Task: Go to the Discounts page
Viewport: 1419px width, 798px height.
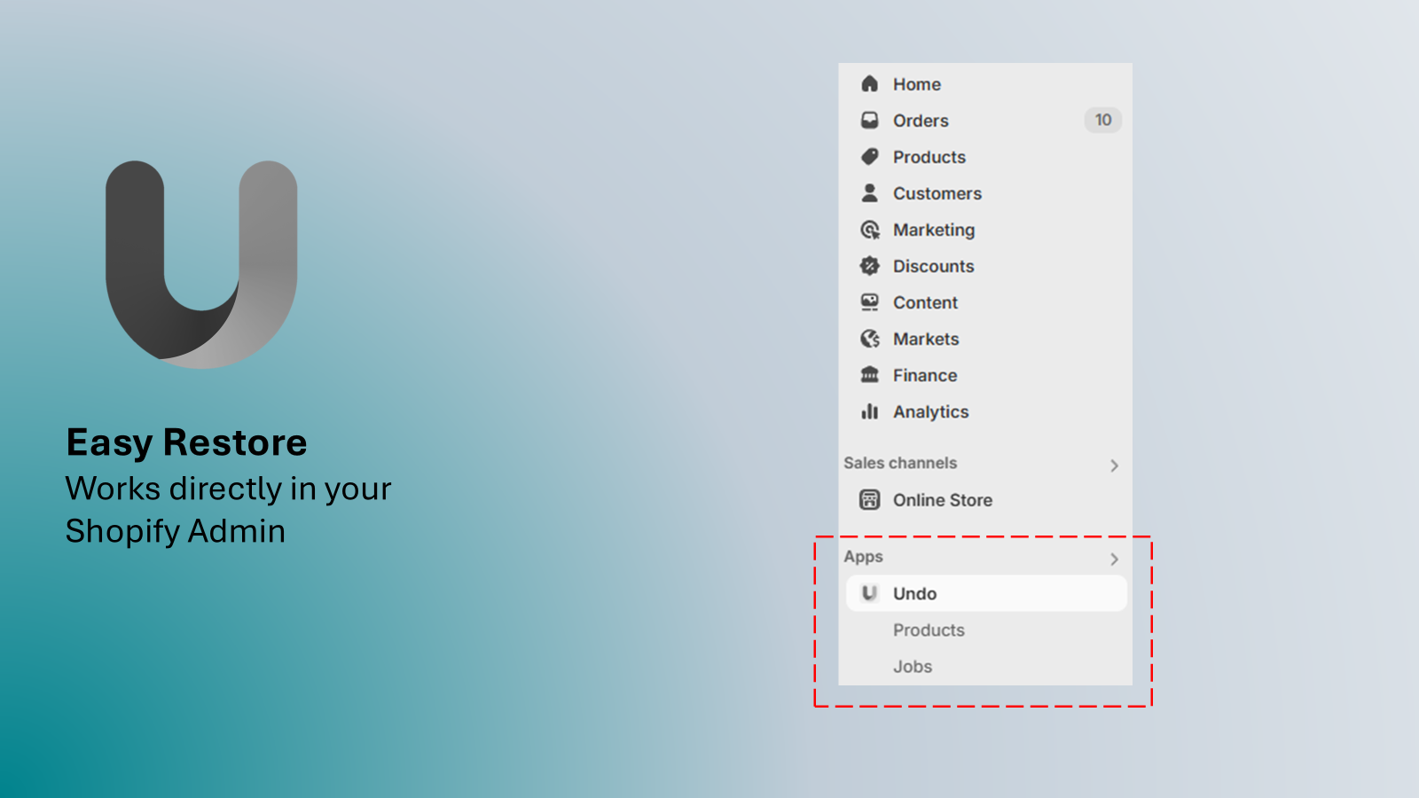Action: 933,266
